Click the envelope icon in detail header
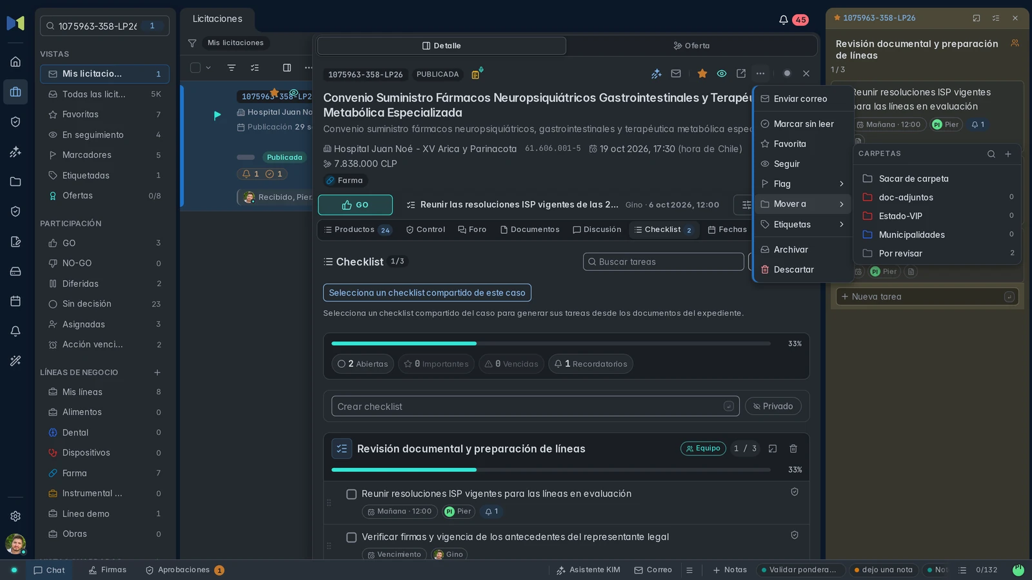This screenshot has width=1032, height=580. tap(676, 73)
